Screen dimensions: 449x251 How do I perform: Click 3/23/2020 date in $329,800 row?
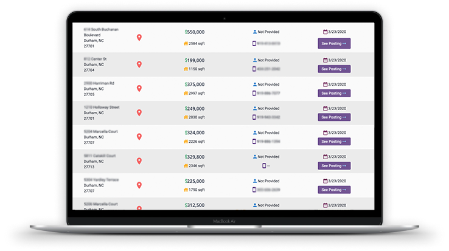(337, 157)
